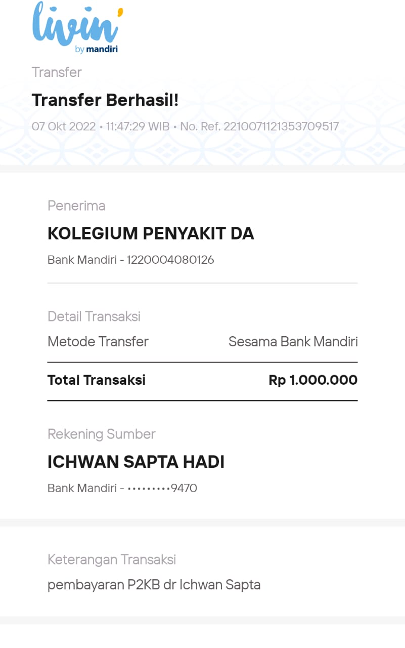
Task: Click the transaction date 07 Okt 2022
Action: click(x=64, y=126)
